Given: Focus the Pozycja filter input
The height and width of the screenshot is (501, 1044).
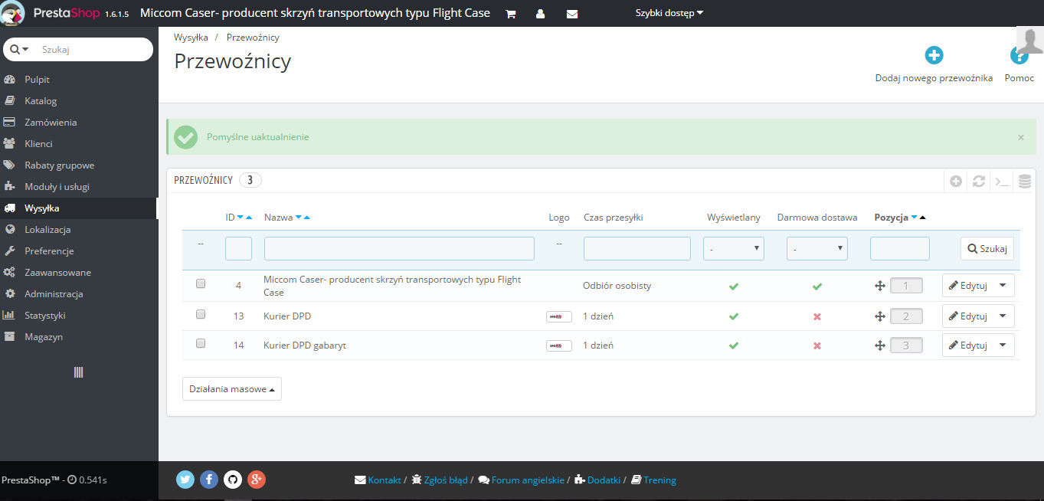Looking at the screenshot, I should [x=900, y=248].
